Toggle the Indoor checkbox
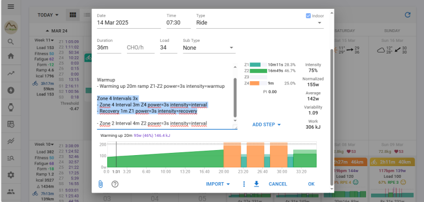 (x=308, y=15)
